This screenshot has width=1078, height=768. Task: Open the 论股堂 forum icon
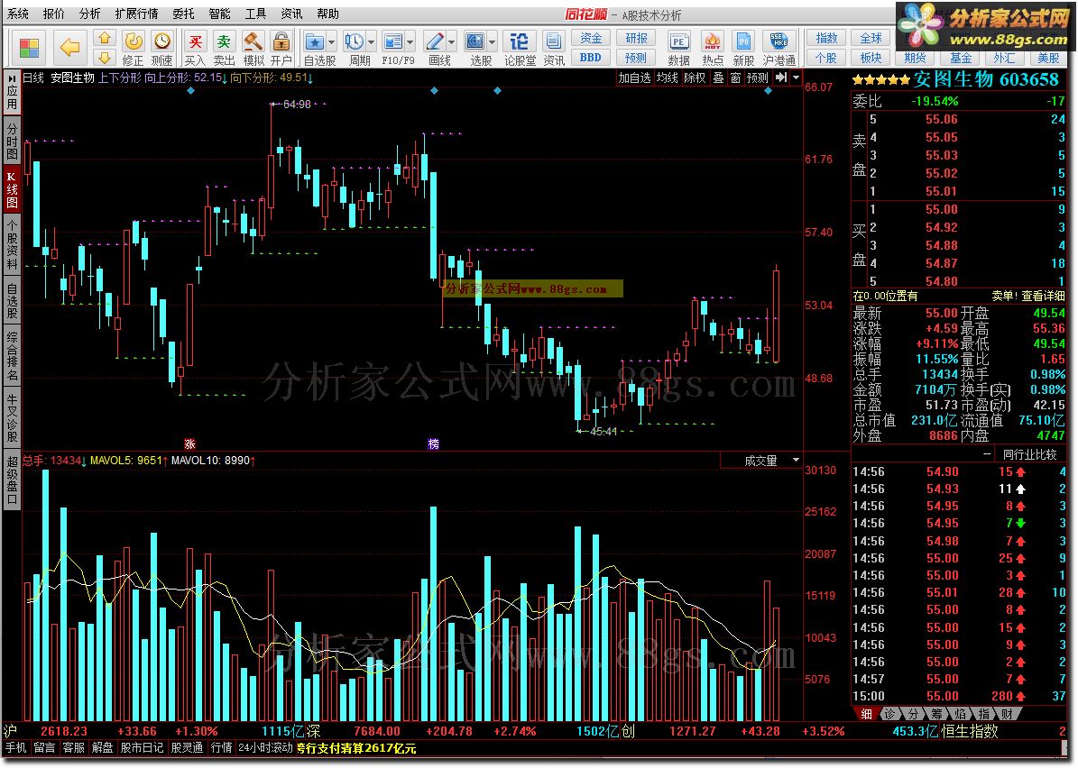[520, 48]
